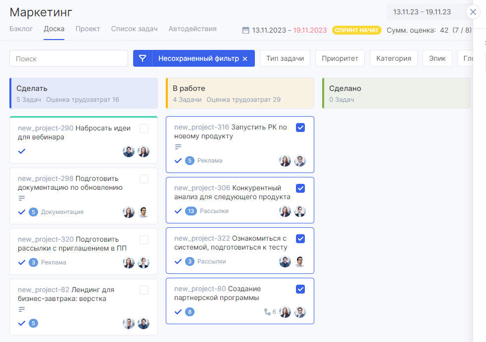Screen dimensions: 486x342
Task: Remove the unsaved filter with the X icon
Action: pyautogui.click(x=244, y=59)
